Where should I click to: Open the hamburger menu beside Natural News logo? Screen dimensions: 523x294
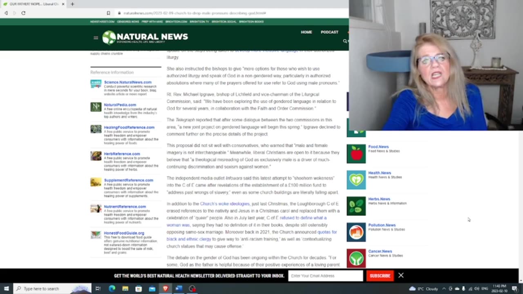pos(96,38)
